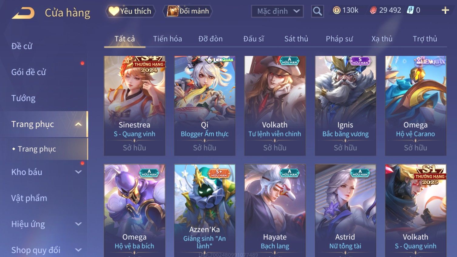Screen dimensions: 457x257
Task: Click the gold coin 130k icon
Action: click(x=337, y=10)
